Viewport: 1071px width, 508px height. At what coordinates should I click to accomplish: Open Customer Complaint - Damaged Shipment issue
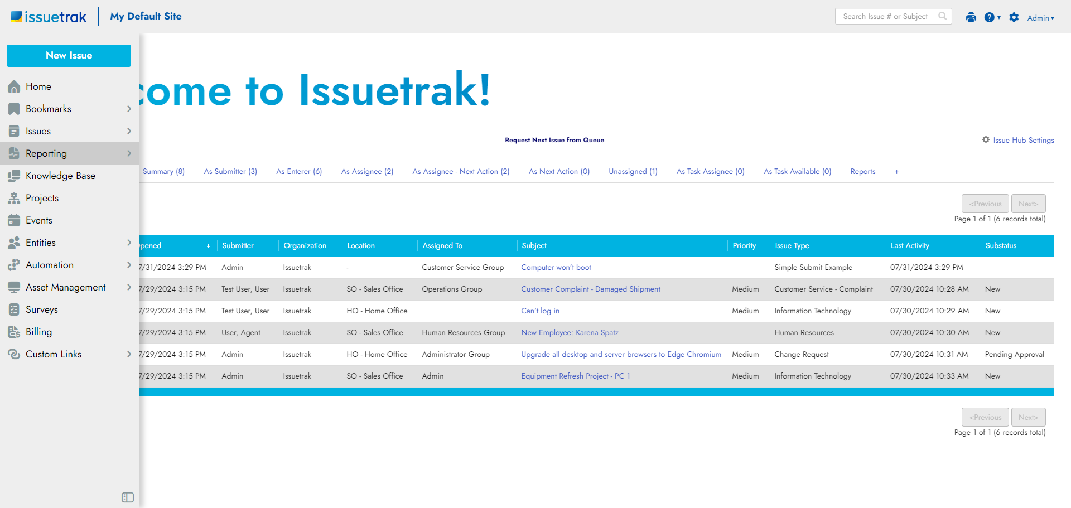591,289
